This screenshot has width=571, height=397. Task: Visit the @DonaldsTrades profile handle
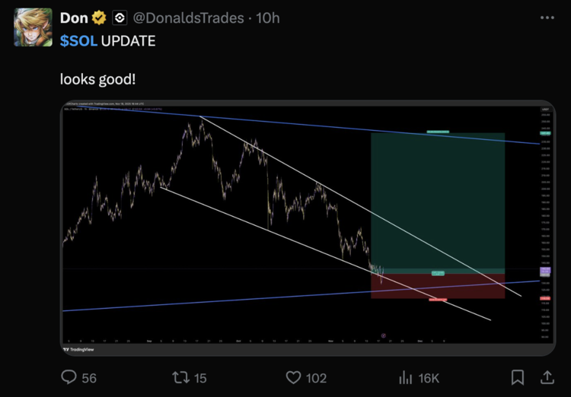click(x=189, y=17)
